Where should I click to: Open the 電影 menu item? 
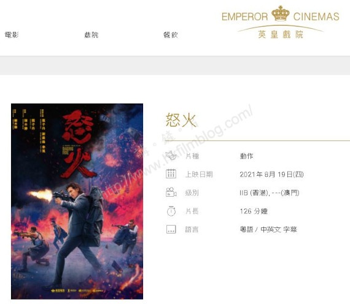pyautogui.click(x=12, y=35)
